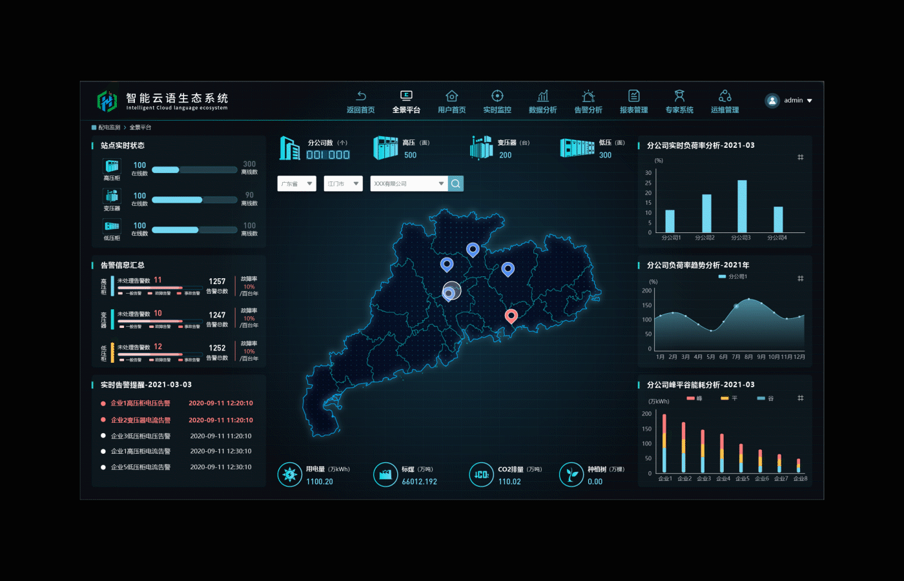Select the 数据分析 menu label

543,110
